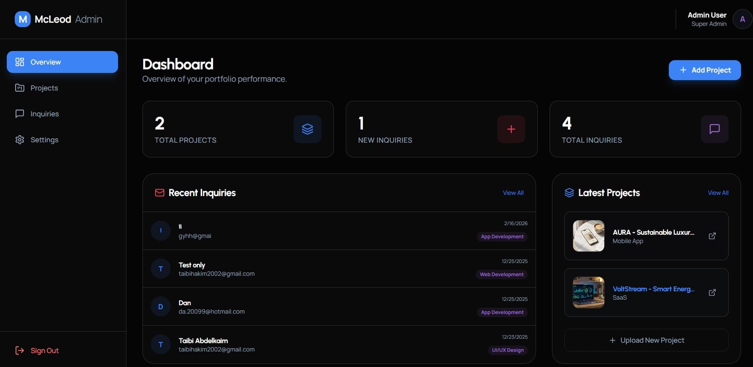
Task: View all Latest Projects
Action: coord(718,193)
